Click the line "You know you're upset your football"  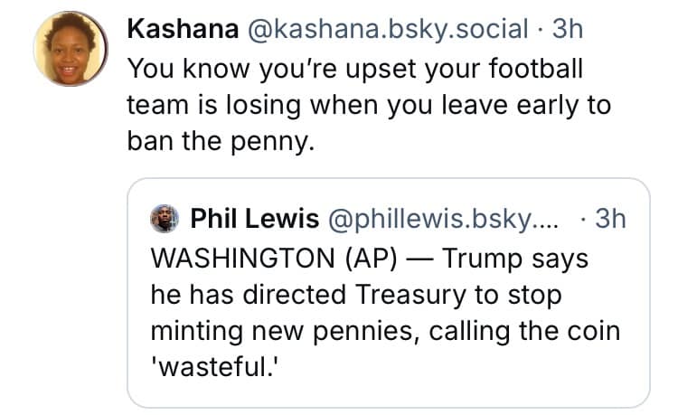click(355, 68)
